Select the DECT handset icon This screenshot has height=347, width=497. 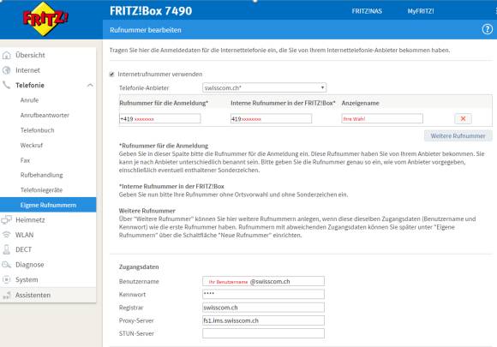pos(6,249)
